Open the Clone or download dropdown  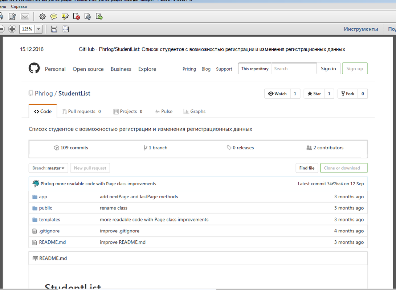tap(344, 168)
